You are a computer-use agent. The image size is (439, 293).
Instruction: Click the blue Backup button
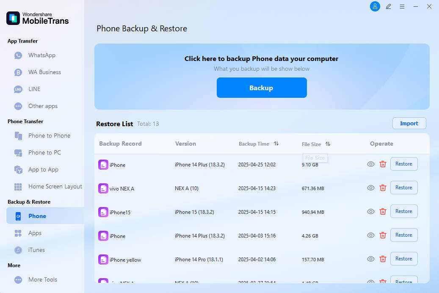pyautogui.click(x=262, y=88)
